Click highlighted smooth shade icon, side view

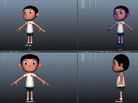[102, 52]
